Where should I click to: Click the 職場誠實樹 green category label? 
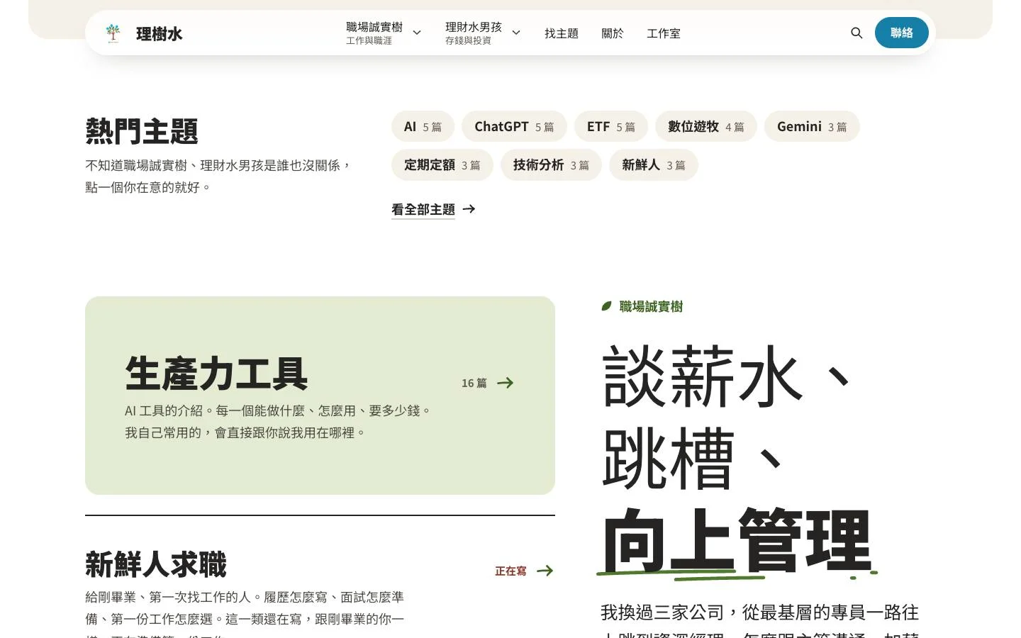(651, 306)
